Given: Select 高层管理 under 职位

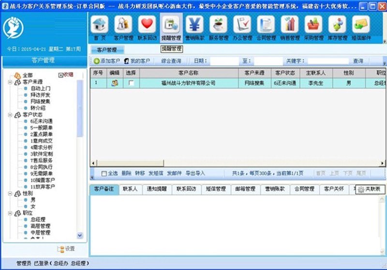Looking at the screenshot, I should [x=41, y=226].
